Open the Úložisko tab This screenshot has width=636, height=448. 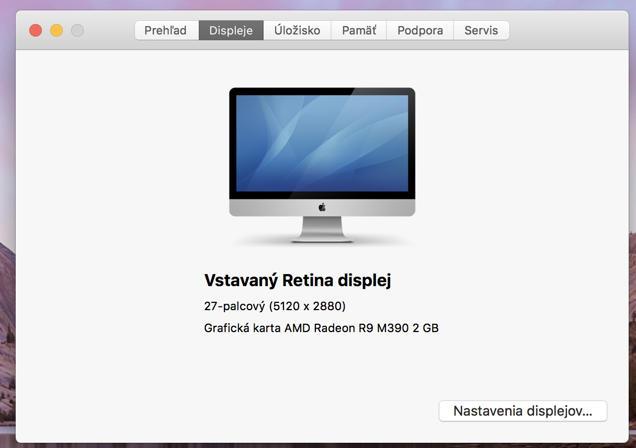point(297,30)
